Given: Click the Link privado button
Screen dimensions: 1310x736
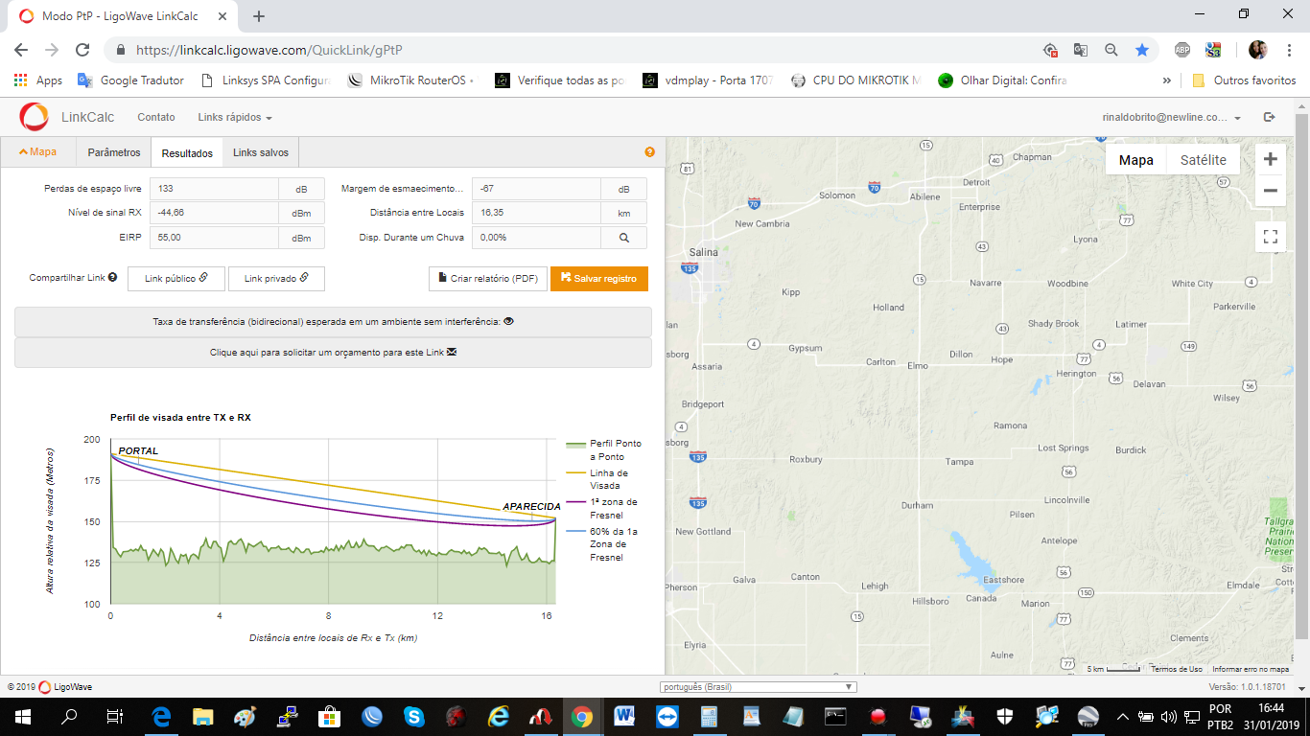Looking at the screenshot, I should (276, 278).
